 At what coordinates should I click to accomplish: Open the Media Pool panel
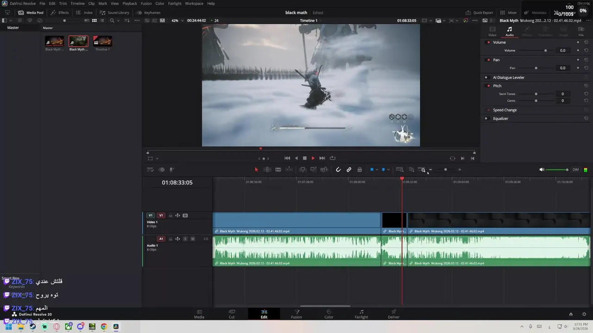click(31, 12)
